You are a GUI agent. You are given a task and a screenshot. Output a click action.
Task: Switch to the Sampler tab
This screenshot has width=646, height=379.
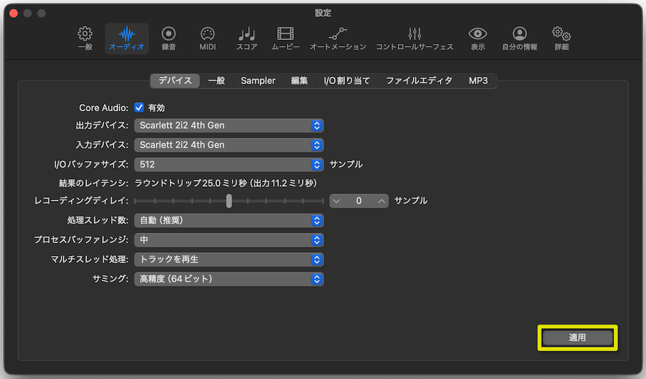point(257,80)
